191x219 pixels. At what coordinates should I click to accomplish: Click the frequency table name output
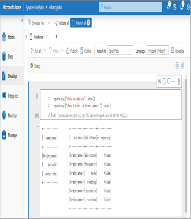pos(90,164)
